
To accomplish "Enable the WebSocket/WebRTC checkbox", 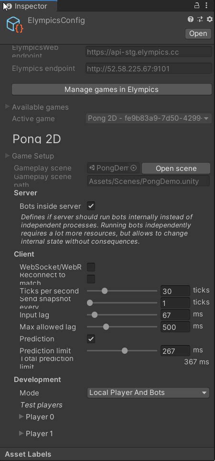I will click(x=91, y=267).
